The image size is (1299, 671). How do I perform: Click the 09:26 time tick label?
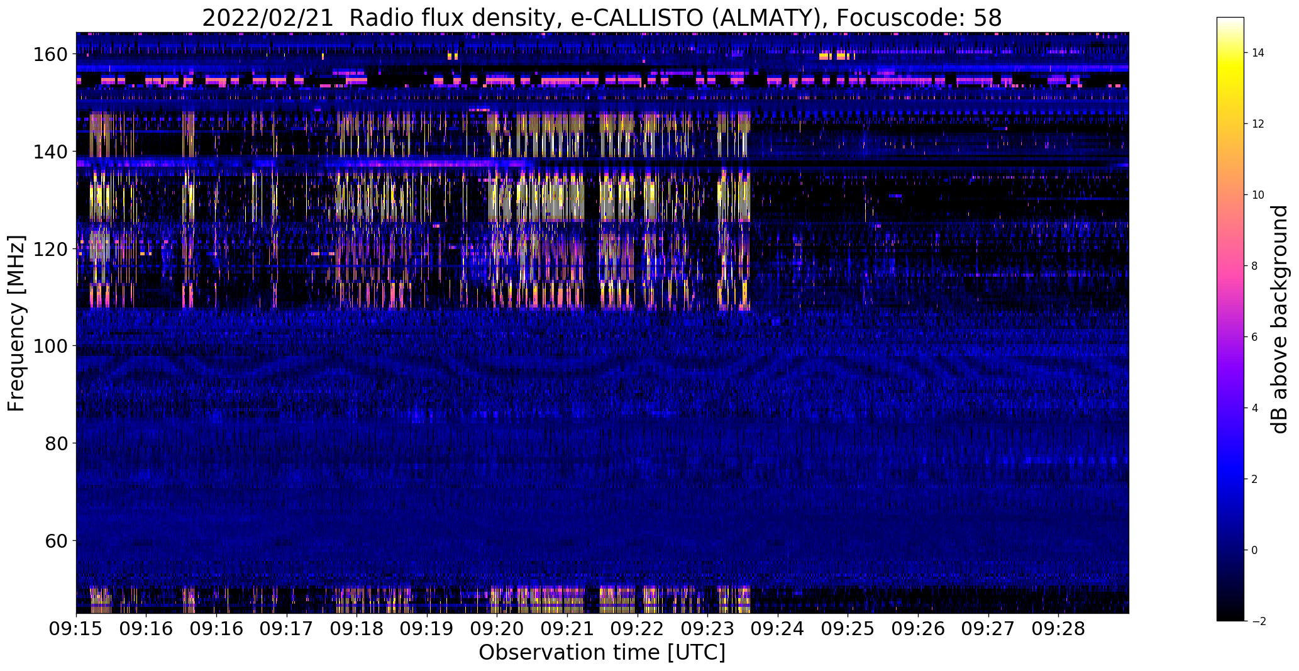click(918, 629)
